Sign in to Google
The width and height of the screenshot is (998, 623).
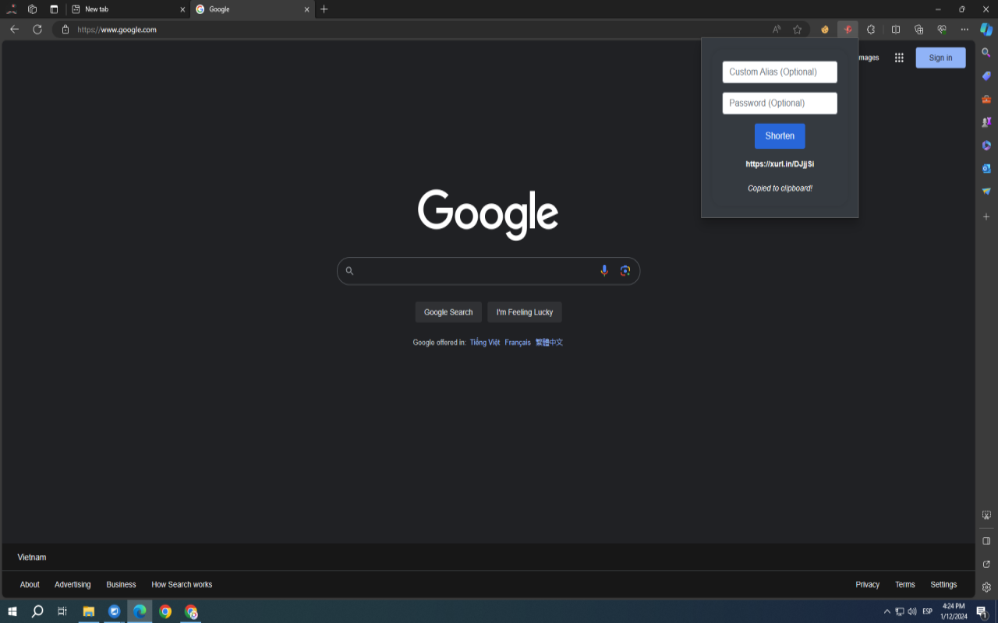pyautogui.click(x=940, y=58)
